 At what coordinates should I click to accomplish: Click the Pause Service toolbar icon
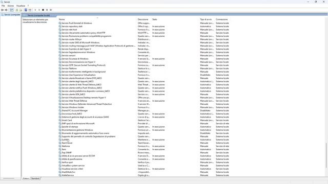pos(47,10)
